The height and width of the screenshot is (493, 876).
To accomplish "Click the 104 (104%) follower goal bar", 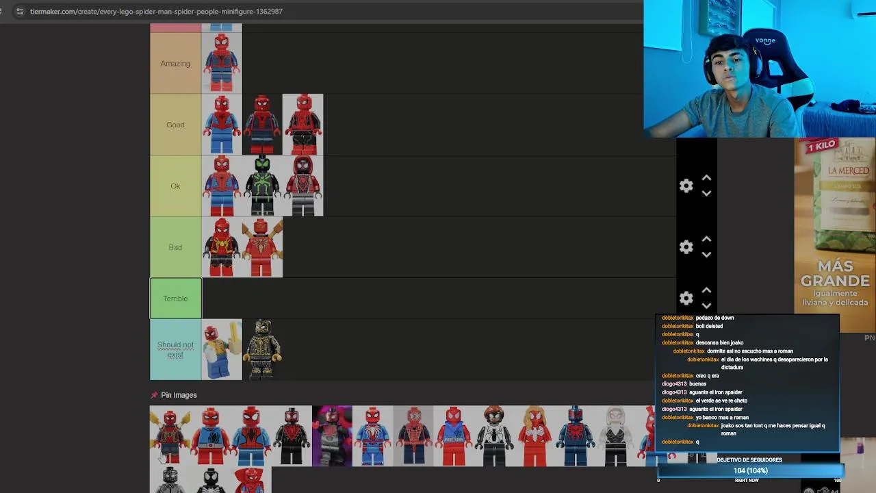I will pyautogui.click(x=750, y=470).
